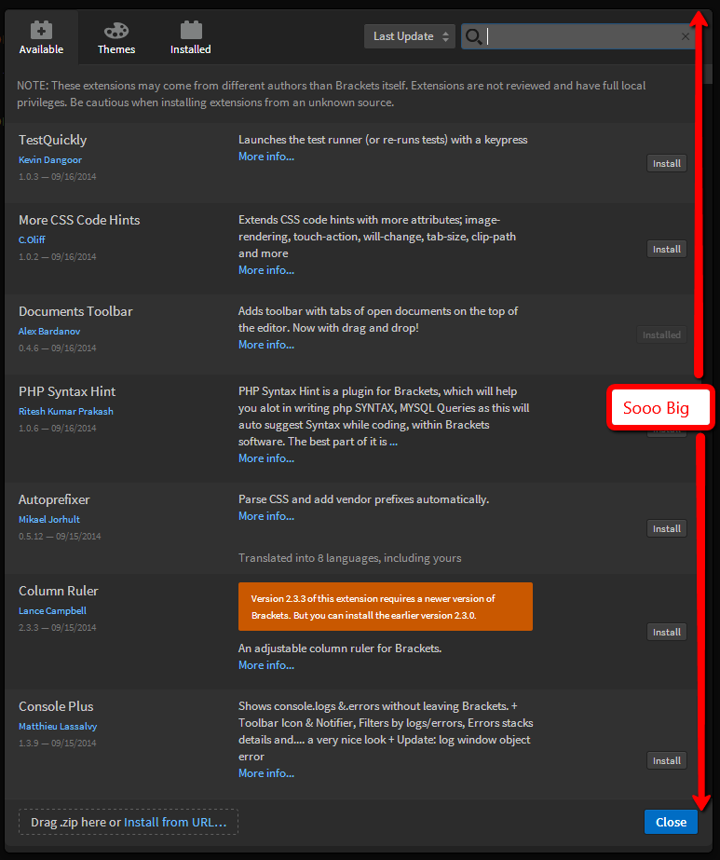720x860 pixels.
Task: Switch to the Themes tab
Action: [116, 37]
